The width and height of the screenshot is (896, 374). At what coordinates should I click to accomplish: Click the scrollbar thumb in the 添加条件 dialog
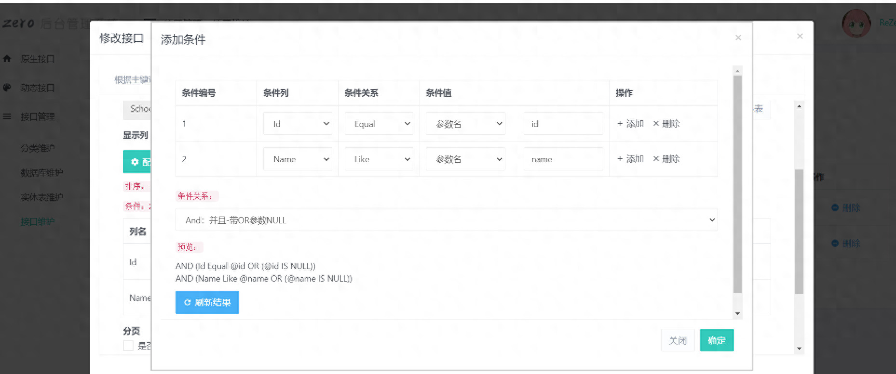coord(737,184)
